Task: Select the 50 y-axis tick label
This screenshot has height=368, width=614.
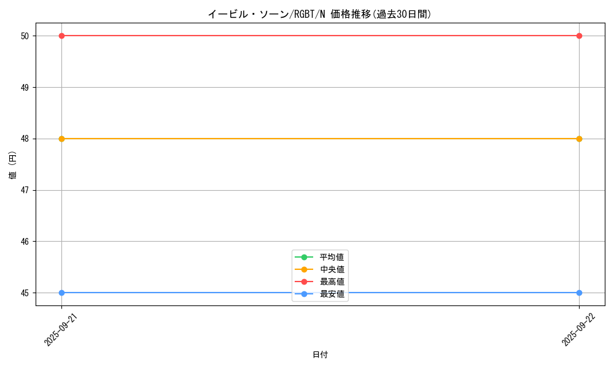Action: (x=25, y=36)
